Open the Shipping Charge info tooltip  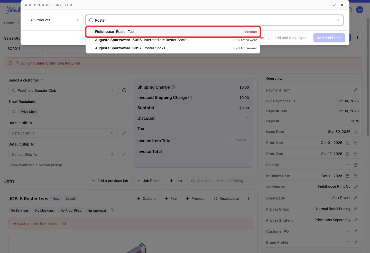coord(173,87)
